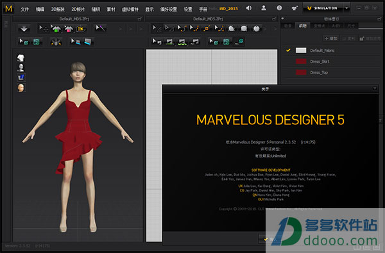Select the Edit Texture tool in 3D window

click(24, 42)
